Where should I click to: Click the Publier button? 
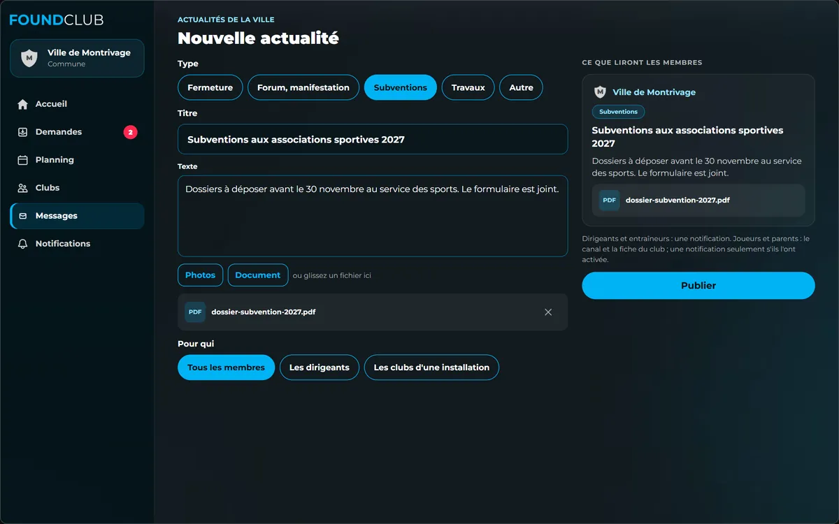698,286
